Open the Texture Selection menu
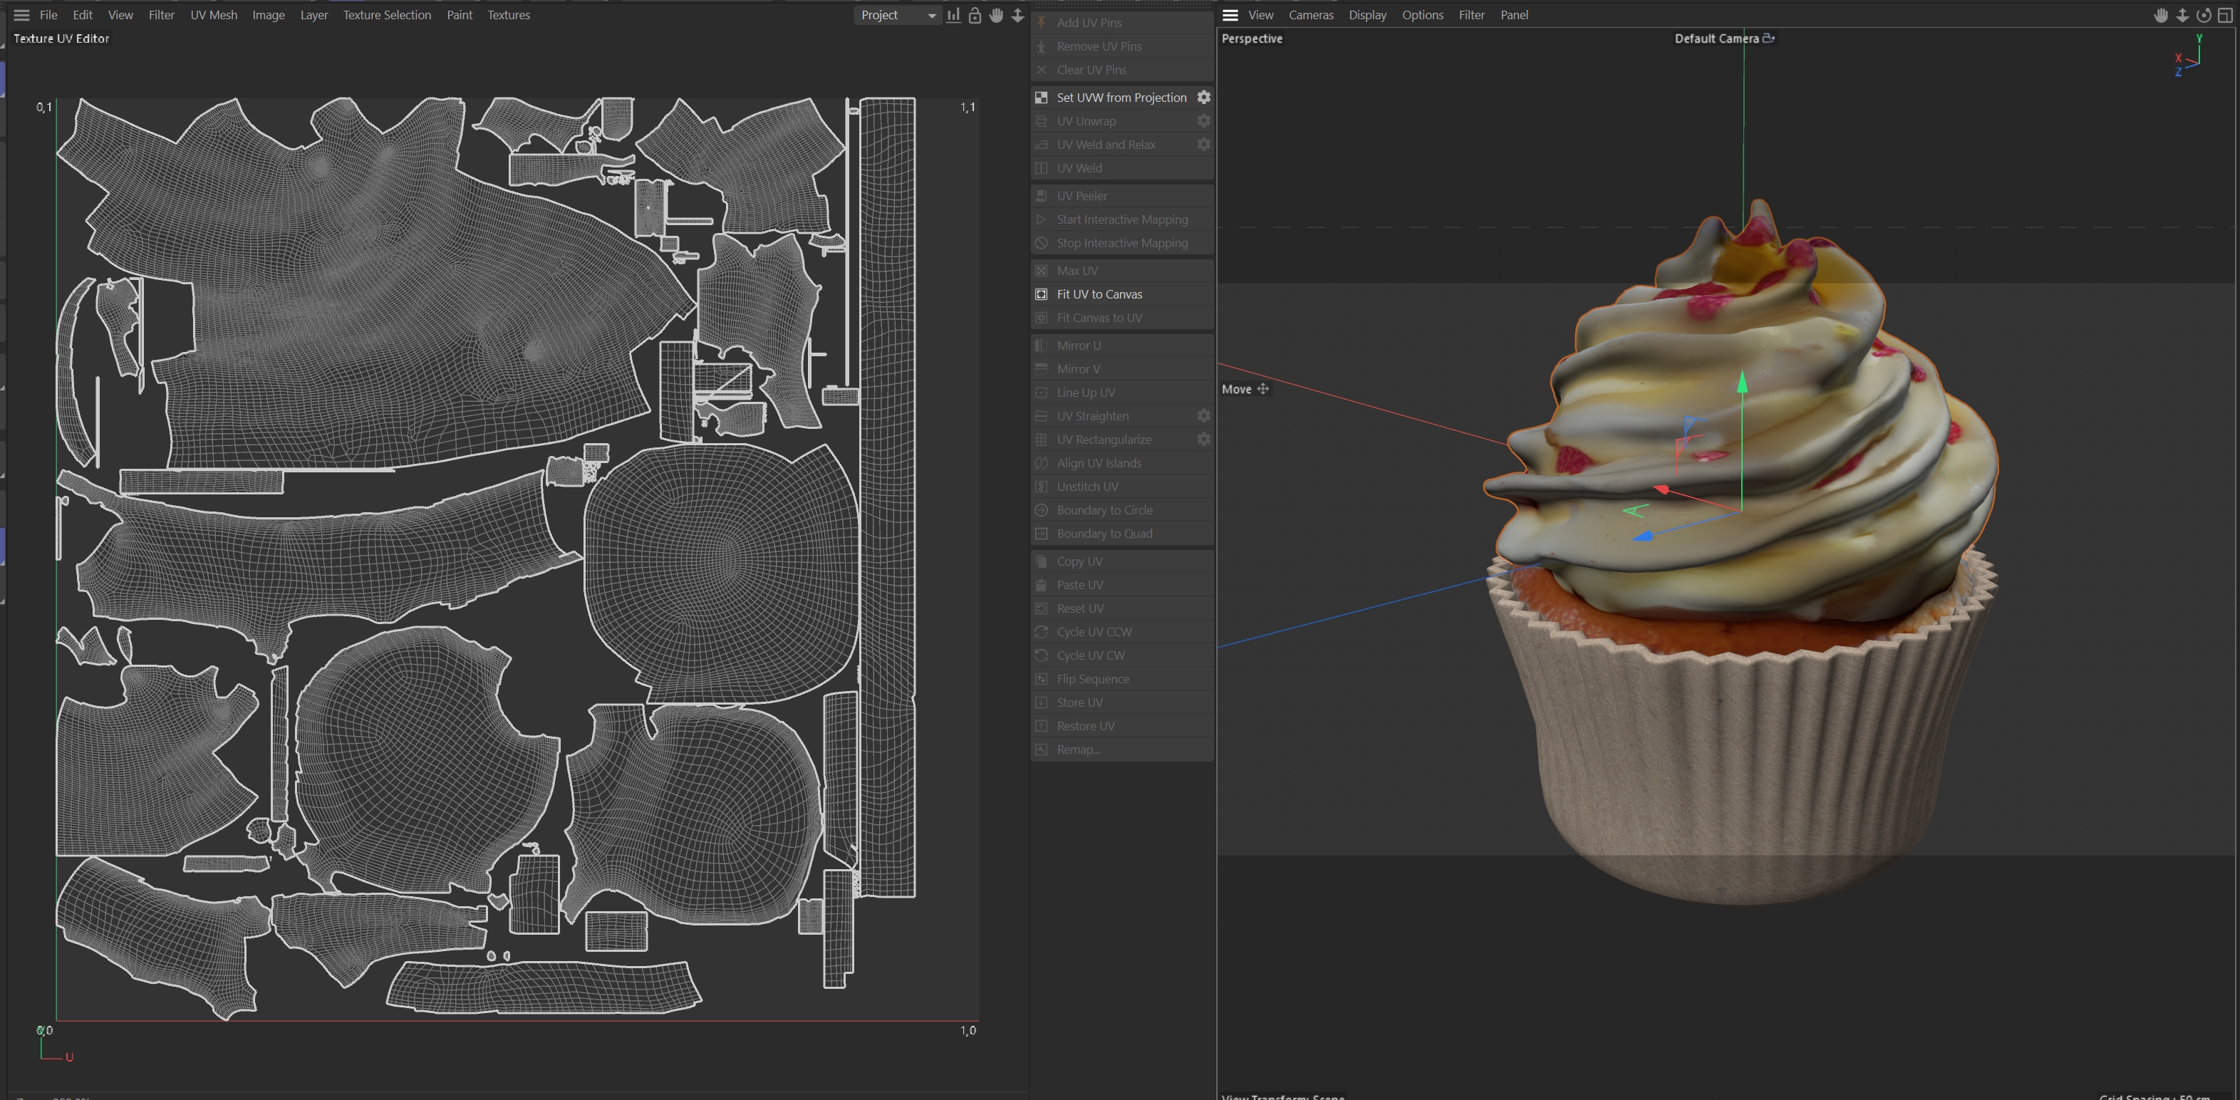 387,15
